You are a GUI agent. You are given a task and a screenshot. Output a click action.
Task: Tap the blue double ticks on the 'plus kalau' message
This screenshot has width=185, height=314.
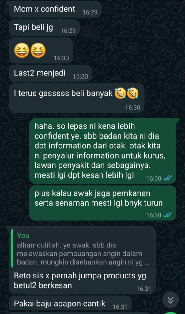pos(168,215)
